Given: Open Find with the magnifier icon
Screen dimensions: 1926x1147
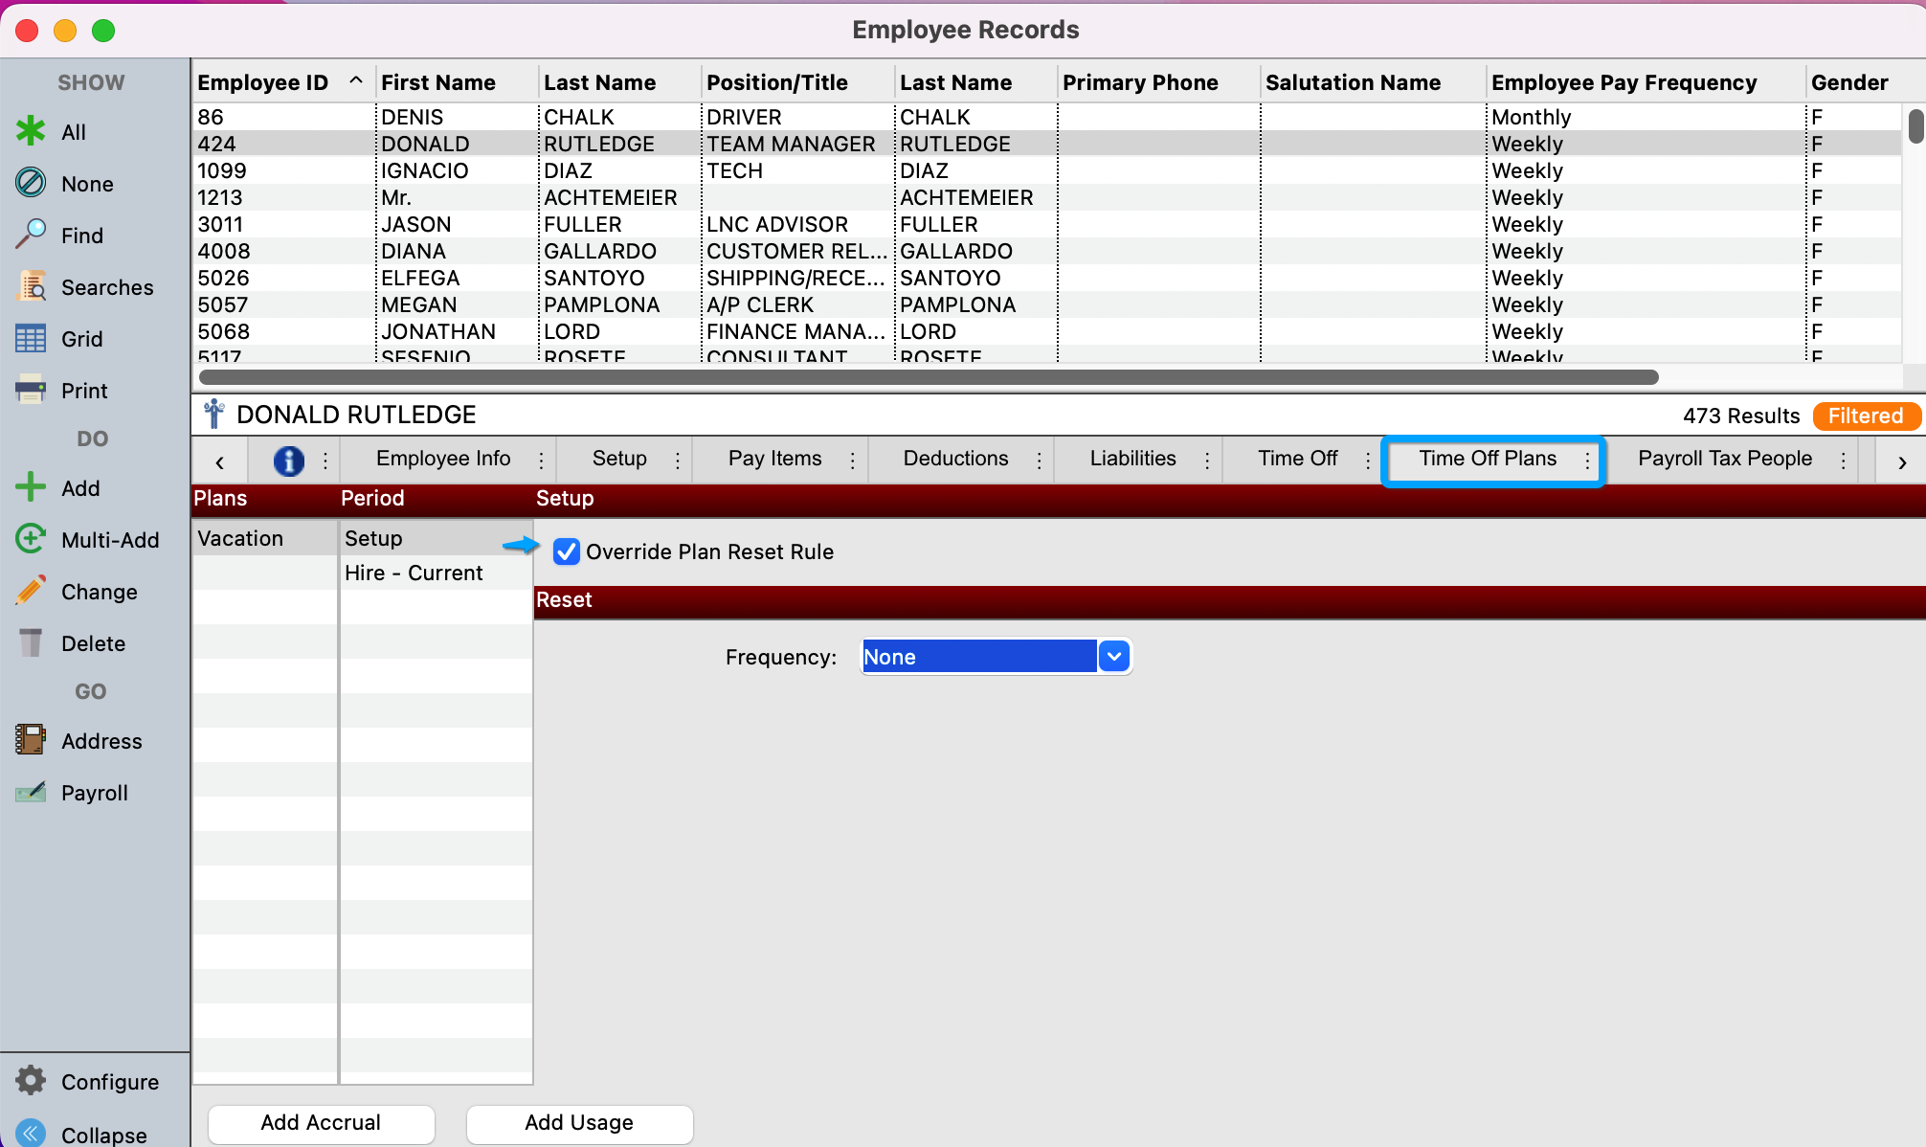Looking at the screenshot, I should (31, 235).
